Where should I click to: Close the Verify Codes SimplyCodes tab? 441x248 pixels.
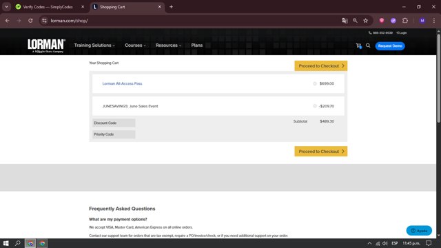[83, 7]
